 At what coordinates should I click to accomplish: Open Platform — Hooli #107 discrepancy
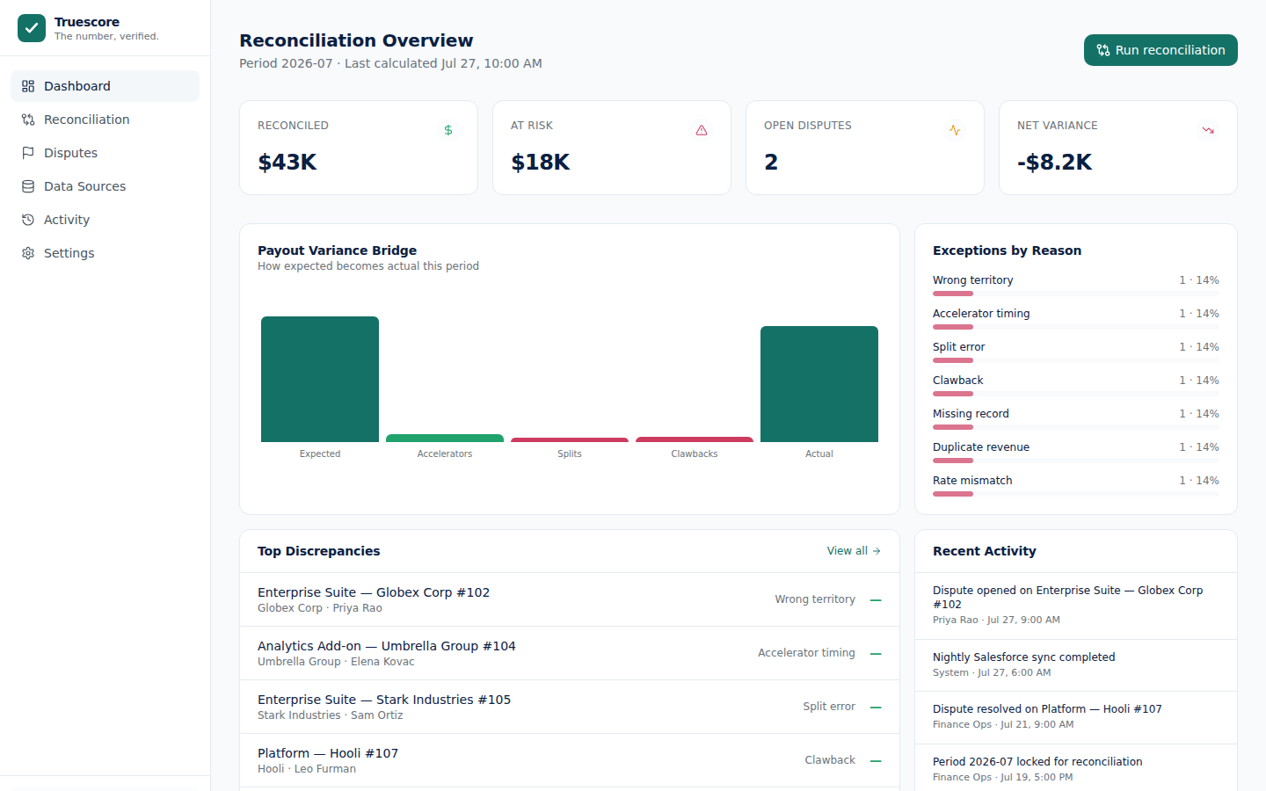pyautogui.click(x=570, y=760)
